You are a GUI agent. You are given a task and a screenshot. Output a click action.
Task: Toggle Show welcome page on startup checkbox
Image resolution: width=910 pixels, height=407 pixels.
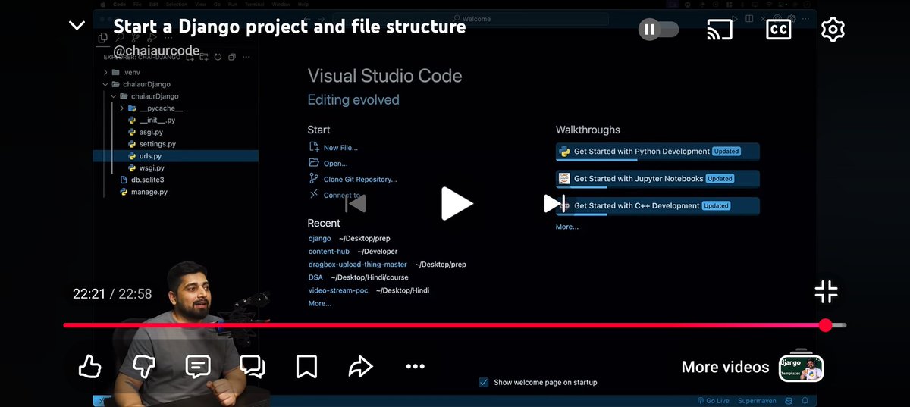coord(483,382)
